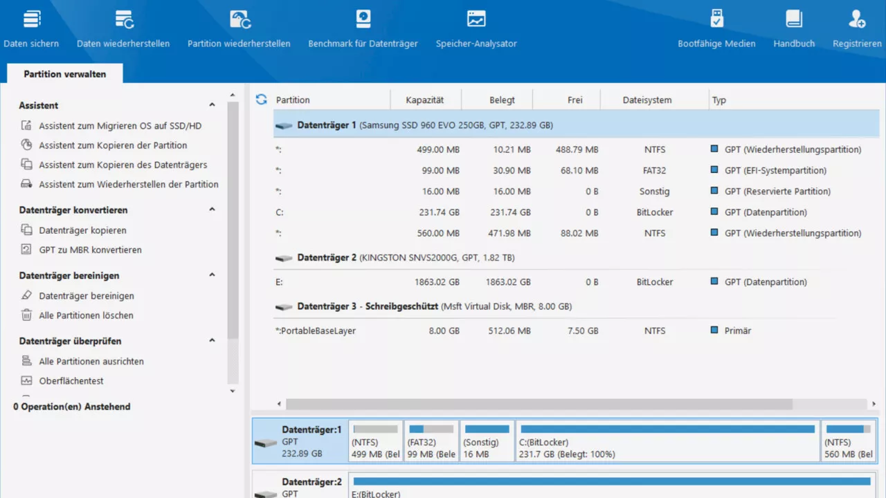Collapse Datenträger konvertieren section

pos(213,210)
